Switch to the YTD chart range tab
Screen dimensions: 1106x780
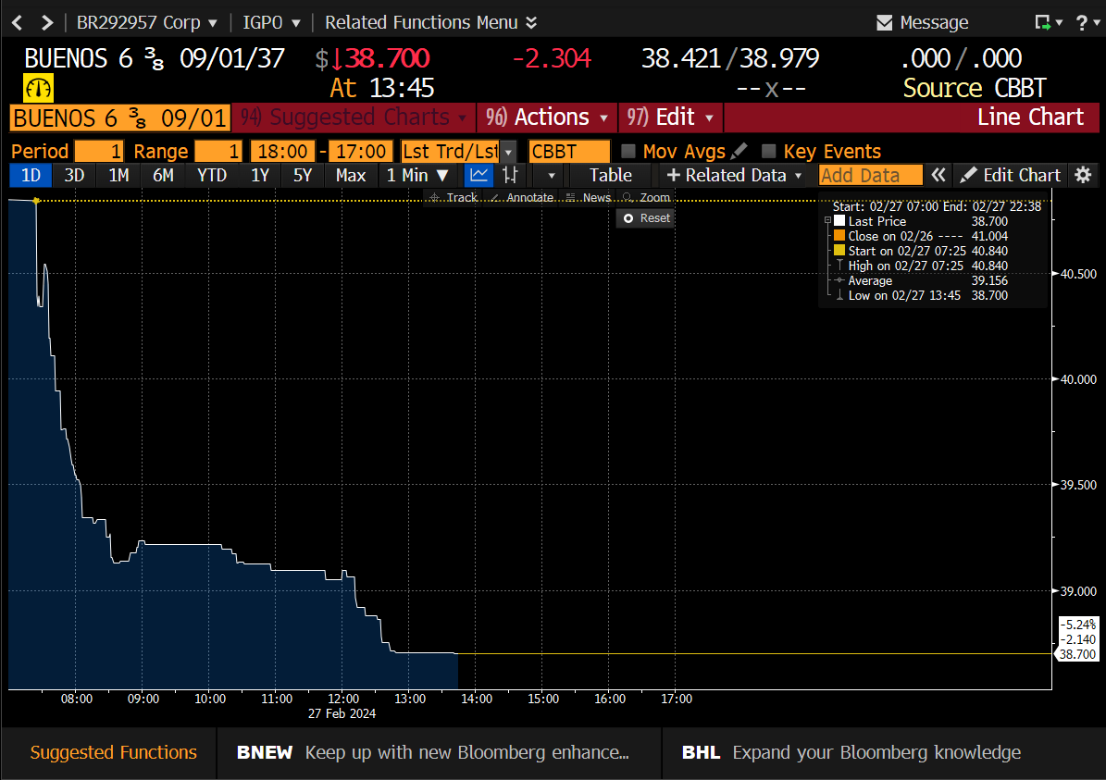pyautogui.click(x=212, y=175)
